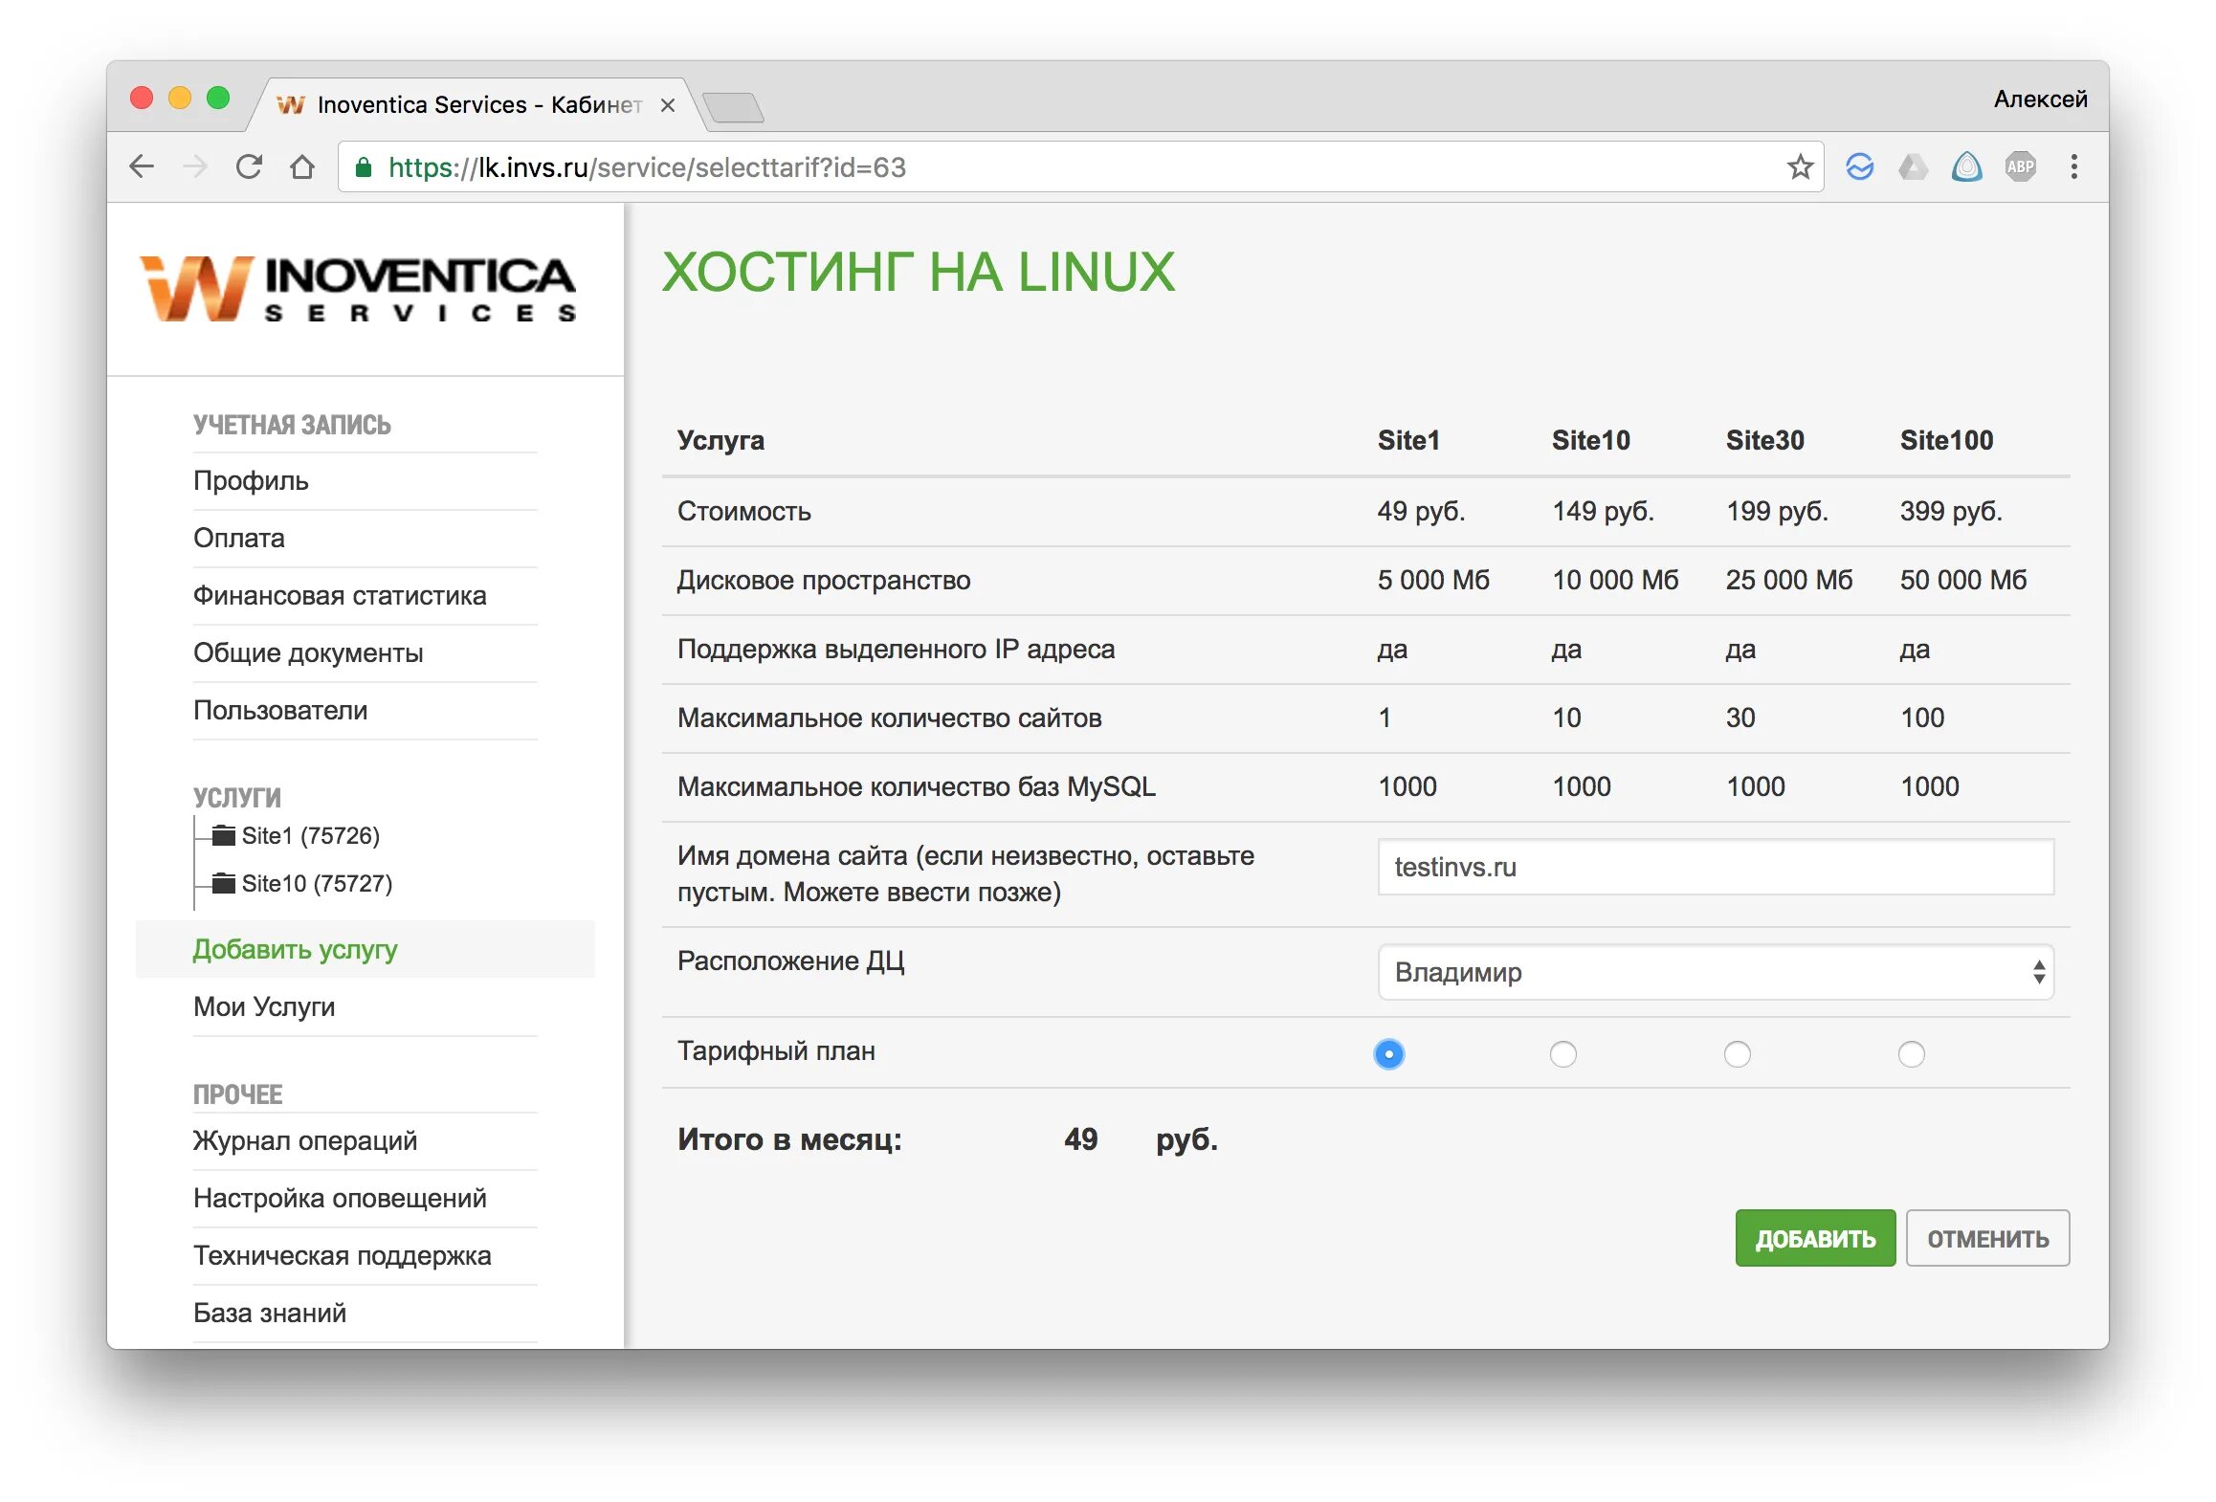Click the 49 руб. price cell
Screen dimensions: 2216x1502
click(x=1421, y=511)
